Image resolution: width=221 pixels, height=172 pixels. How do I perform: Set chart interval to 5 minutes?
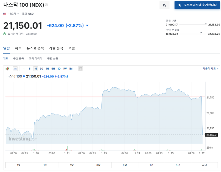(x=30, y=69)
